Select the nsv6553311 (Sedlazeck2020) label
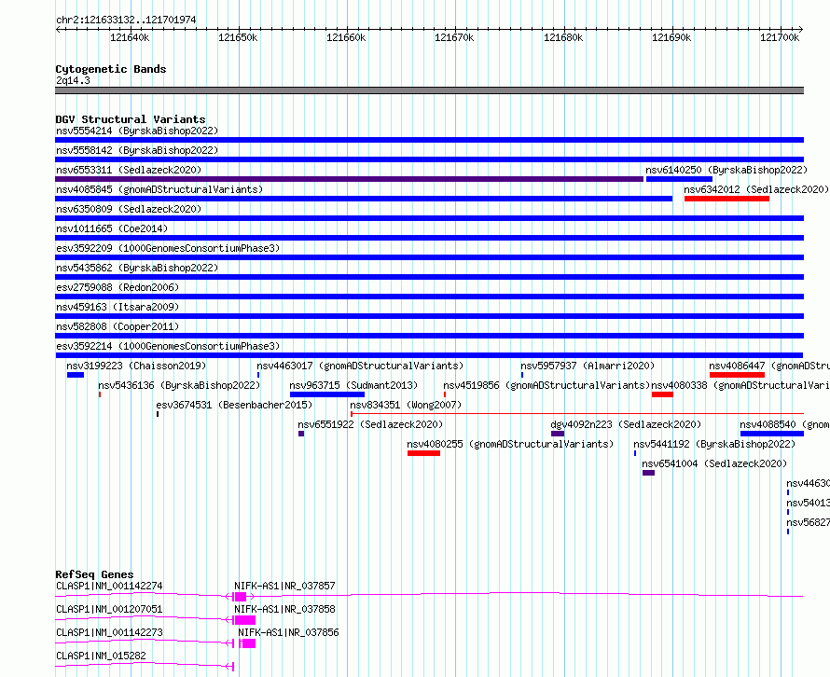 (129, 170)
